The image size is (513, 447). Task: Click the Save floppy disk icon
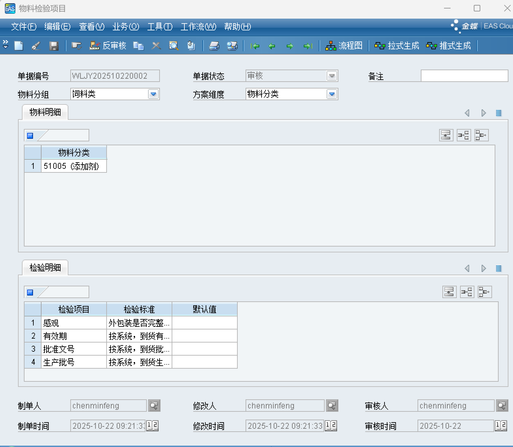click(x=54, y=46)
